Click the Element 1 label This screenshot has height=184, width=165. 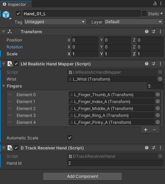[x=26, y=101]
